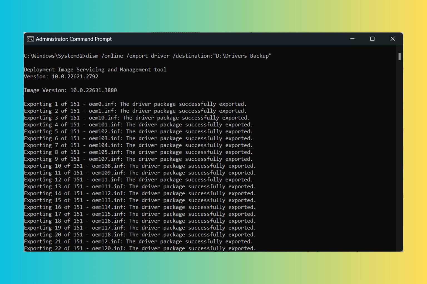The image size is (427, 284).
Task: Click the vertical scrollbar thumb
Action: [x=399, y=57]
